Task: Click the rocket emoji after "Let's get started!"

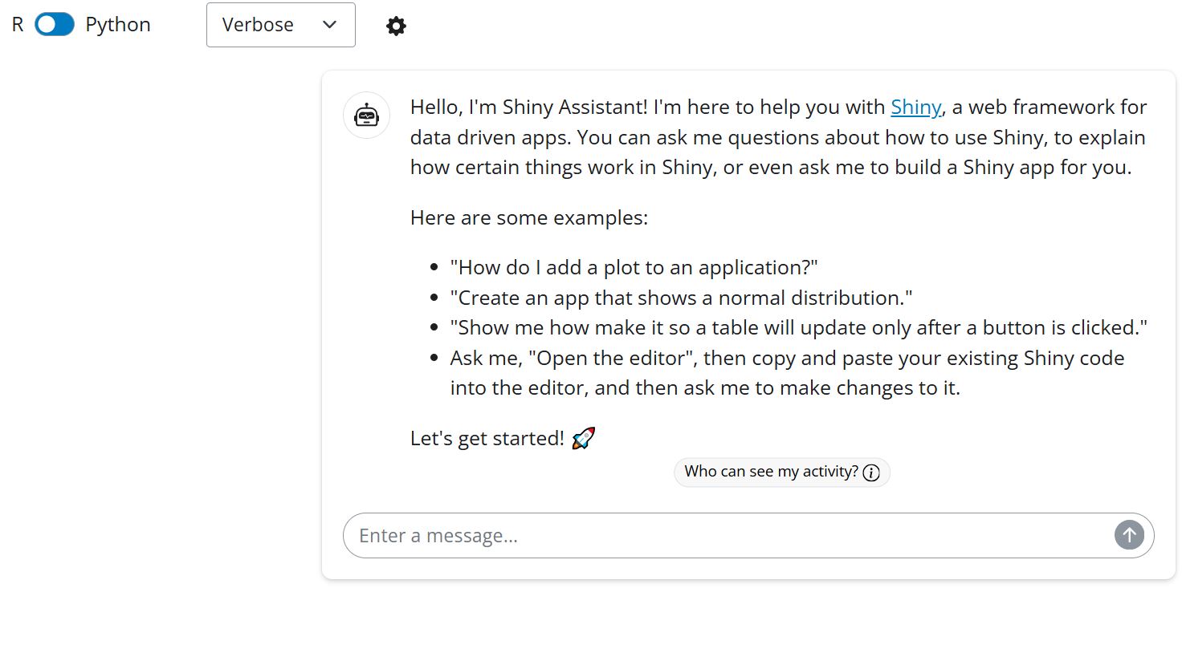Action: [x=584, y=438]
